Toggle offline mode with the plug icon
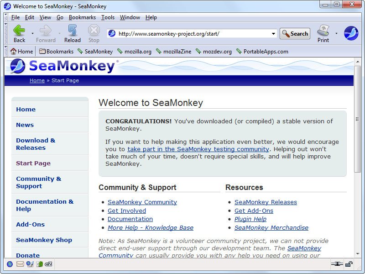 click(x=337, y=264)
